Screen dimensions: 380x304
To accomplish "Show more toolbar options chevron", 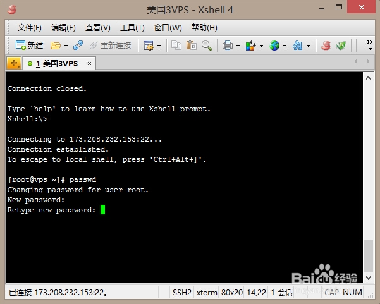I will (370, 45).
